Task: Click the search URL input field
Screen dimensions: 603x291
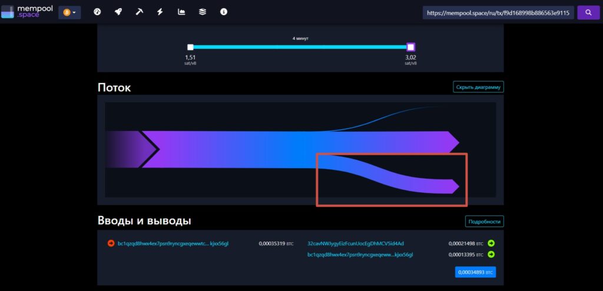Action: pos(498,12)
